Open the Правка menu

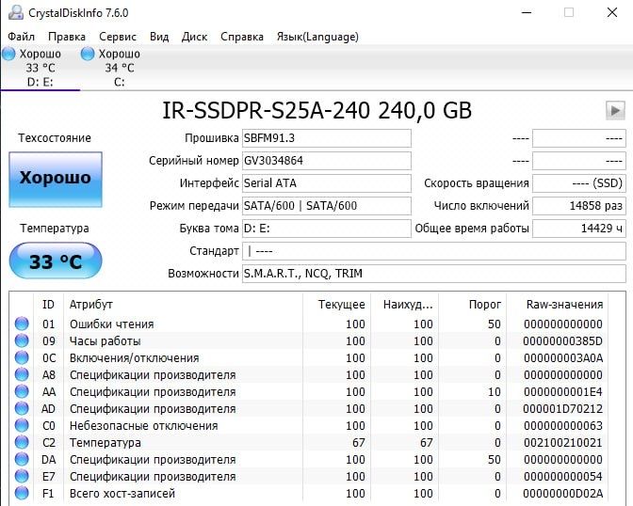tap(67, 37)
